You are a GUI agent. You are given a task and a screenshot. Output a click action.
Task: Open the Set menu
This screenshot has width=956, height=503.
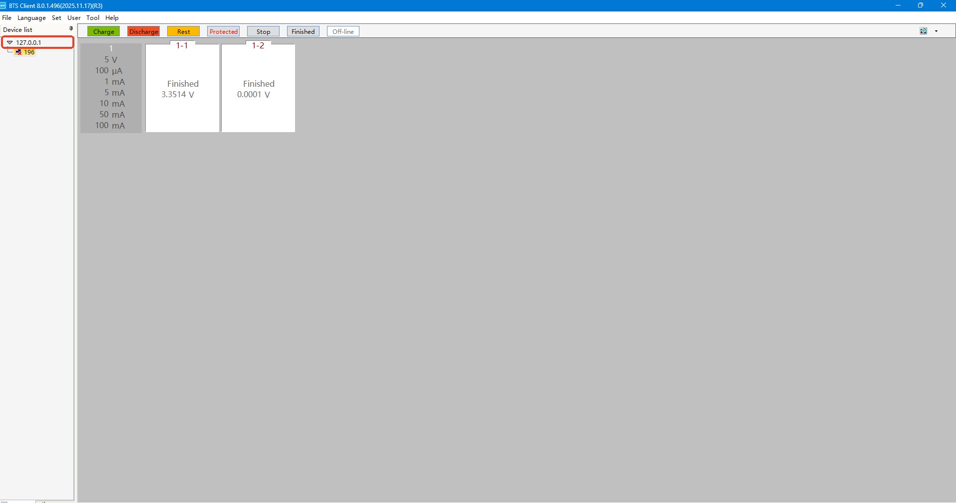pyautogui.click(x=56, y=18)
